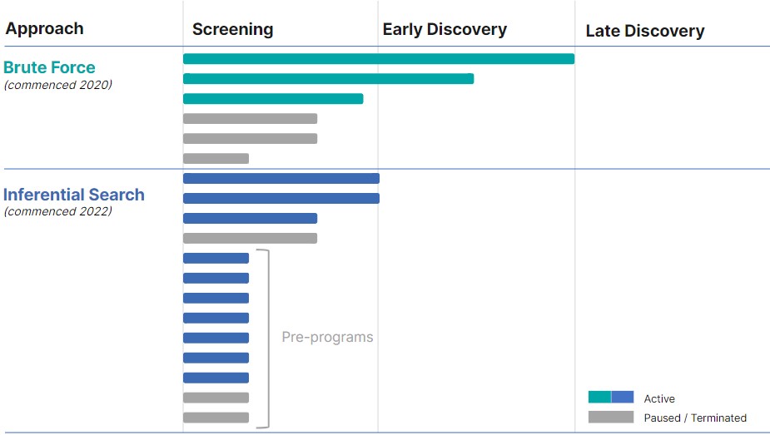Click the Approach column header
Image resolution: width=770 pixels, height=435 pixels.
pyautogui.click(x=44, y=28)
